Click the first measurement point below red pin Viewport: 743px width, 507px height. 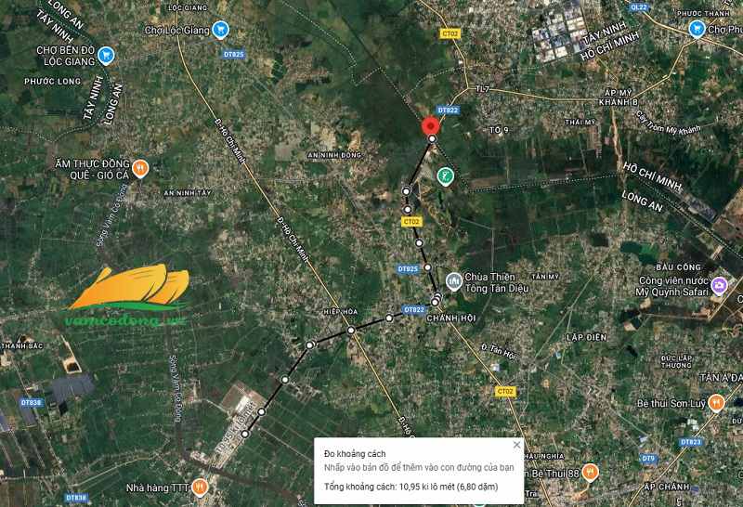tap(432, 139)
